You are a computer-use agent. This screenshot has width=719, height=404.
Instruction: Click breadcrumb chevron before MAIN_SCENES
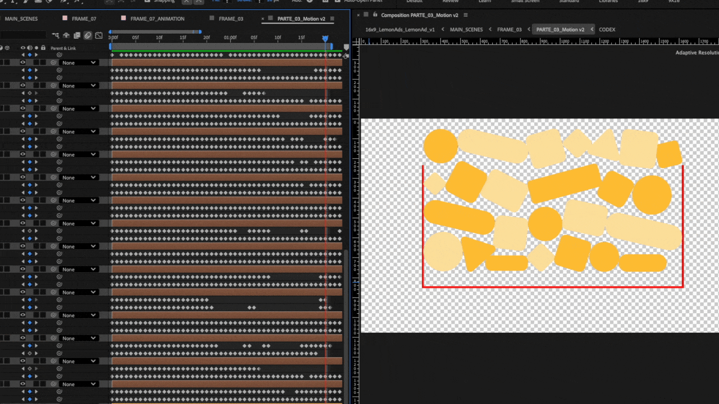pos(443,29)
